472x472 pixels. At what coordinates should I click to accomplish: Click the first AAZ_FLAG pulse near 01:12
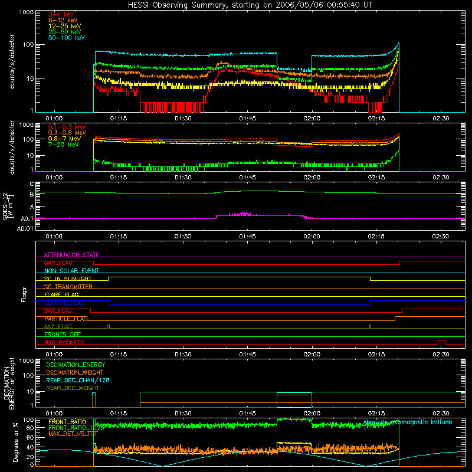[109, 327]
